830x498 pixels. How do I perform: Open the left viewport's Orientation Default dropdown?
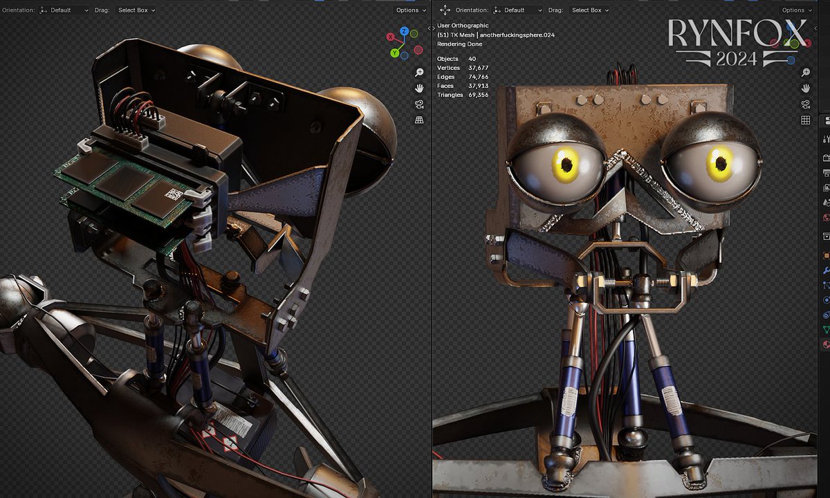click(64, 10)
